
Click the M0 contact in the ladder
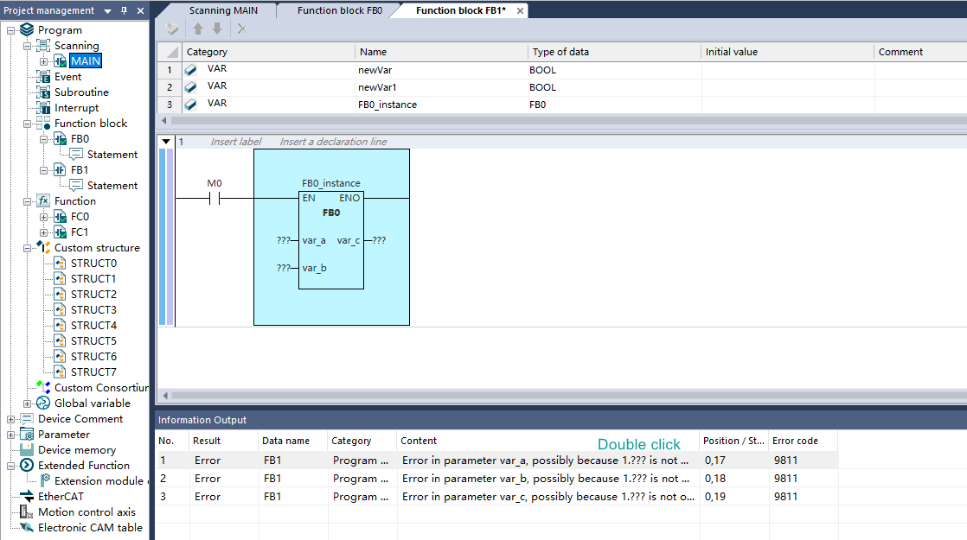pos(215,198)
